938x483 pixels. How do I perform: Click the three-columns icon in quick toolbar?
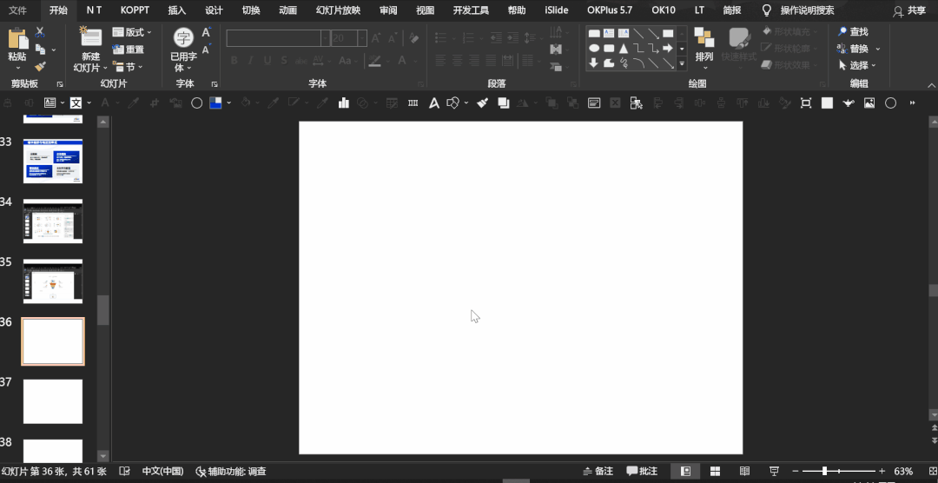click(413, 103)
